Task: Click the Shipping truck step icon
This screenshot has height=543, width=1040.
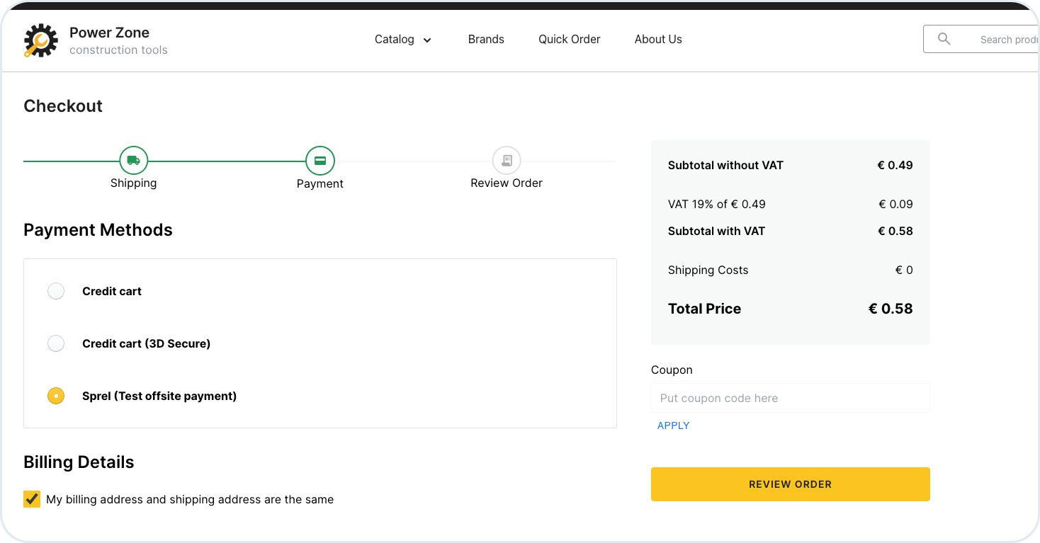Action: click(133, 161)
